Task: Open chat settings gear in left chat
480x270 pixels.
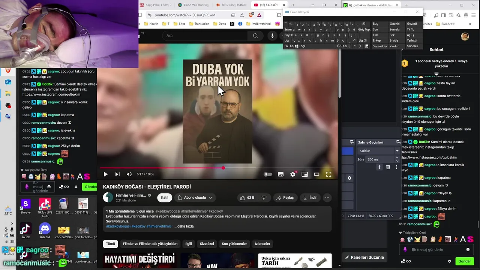Action: click(x=76, y=186)
